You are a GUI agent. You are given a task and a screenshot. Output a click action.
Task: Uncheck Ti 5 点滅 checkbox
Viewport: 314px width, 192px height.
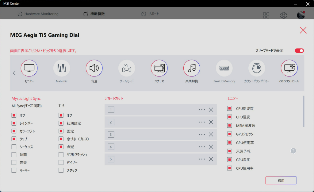61,147
